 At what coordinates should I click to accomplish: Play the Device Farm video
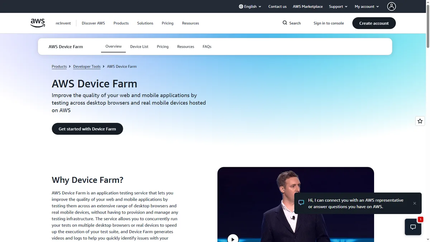233,239
